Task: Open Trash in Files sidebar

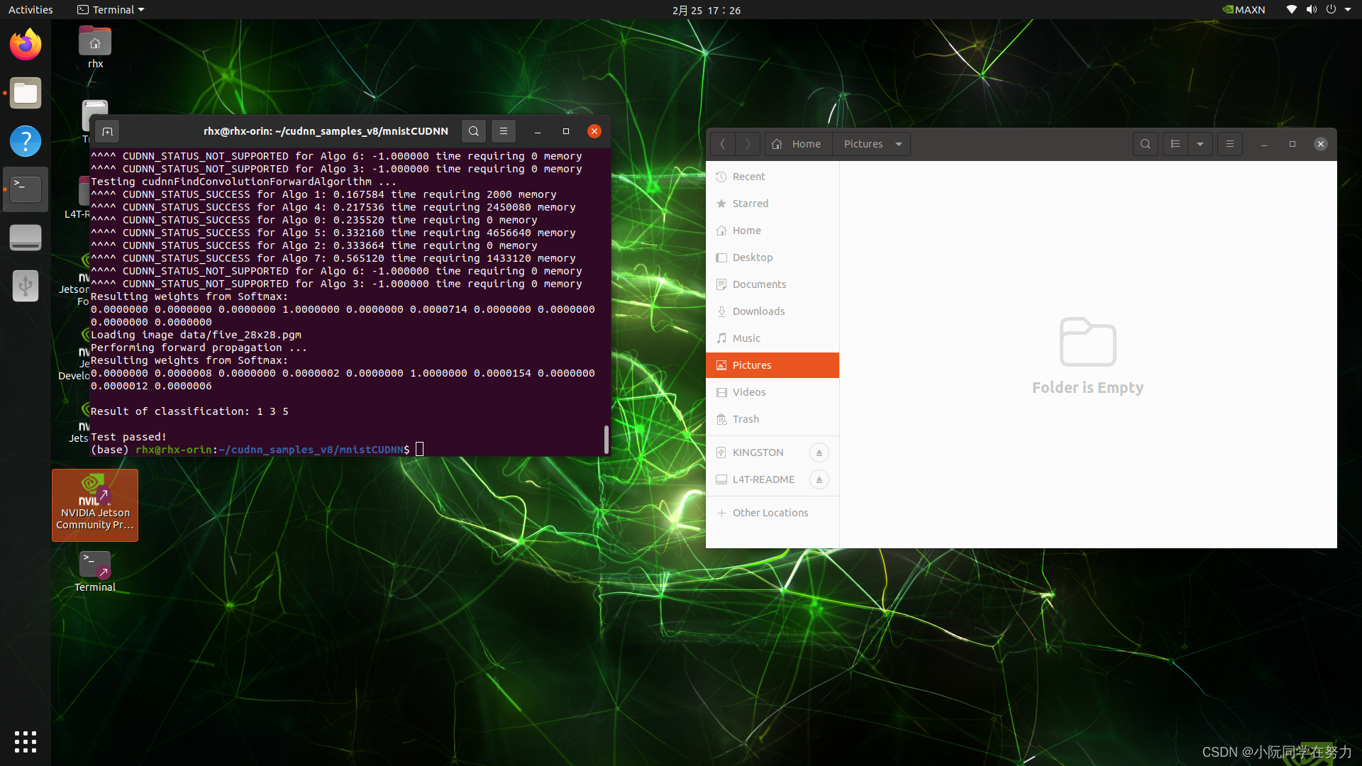Action: [773, 419]
